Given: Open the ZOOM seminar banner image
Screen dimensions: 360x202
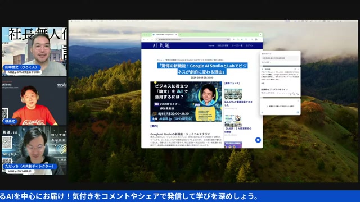Looking at the screenshot, I should coord(186,102).
